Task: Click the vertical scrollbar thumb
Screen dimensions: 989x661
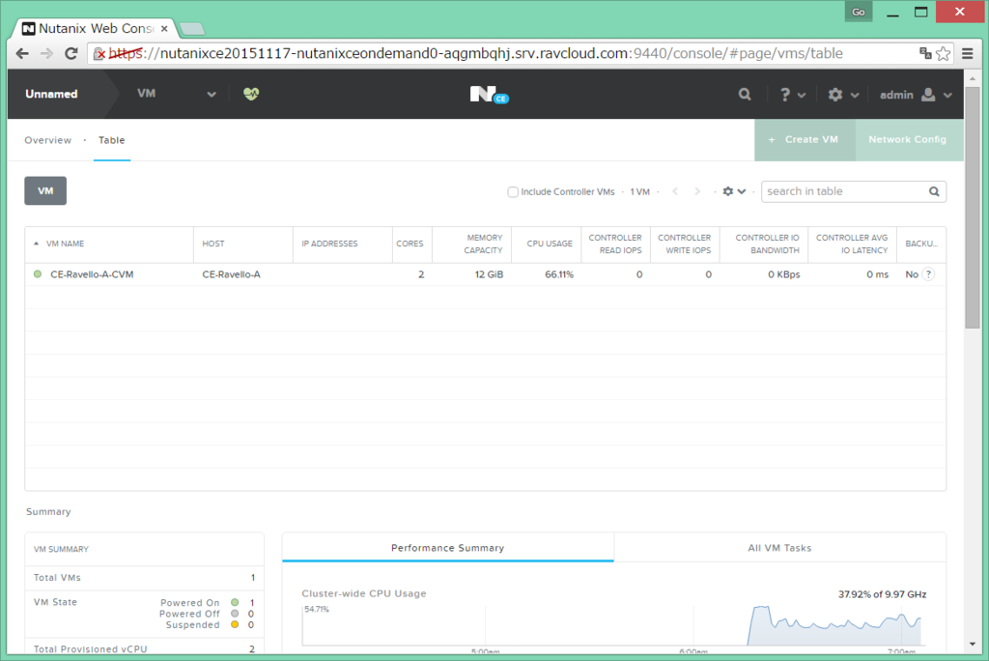Action: pos(972,209)
